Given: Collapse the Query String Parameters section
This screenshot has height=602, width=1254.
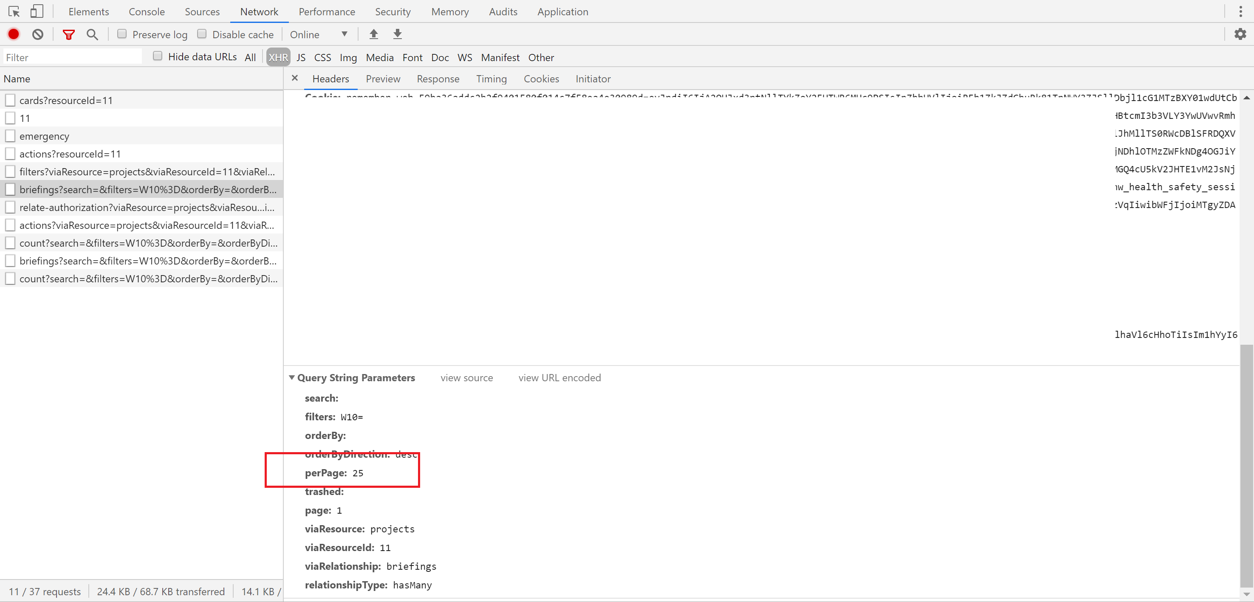Looking at the screenshot, I should tap(292, 378).
